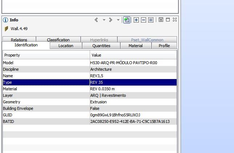Click the GUID value 0gm89GwL91BhfnoS5RUXOJ
The width and height of the screenshot is (234, 153).
[x=115, y=115]
